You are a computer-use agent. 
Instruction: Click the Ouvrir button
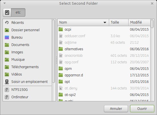[142, 109]
